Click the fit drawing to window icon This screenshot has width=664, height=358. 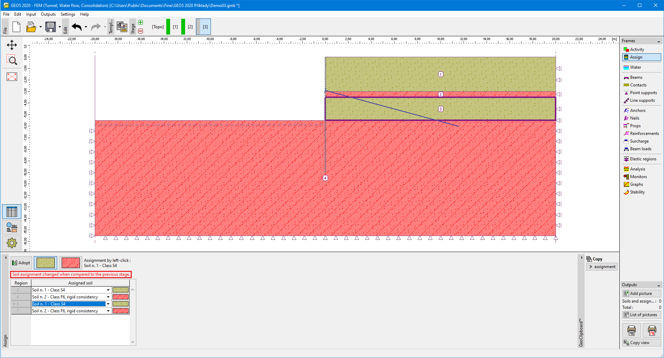click(12, 76)
